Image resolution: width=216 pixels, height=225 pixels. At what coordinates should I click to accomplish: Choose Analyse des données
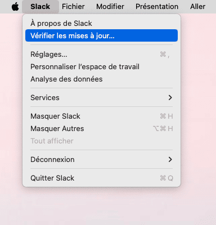[x=101, y=79]
